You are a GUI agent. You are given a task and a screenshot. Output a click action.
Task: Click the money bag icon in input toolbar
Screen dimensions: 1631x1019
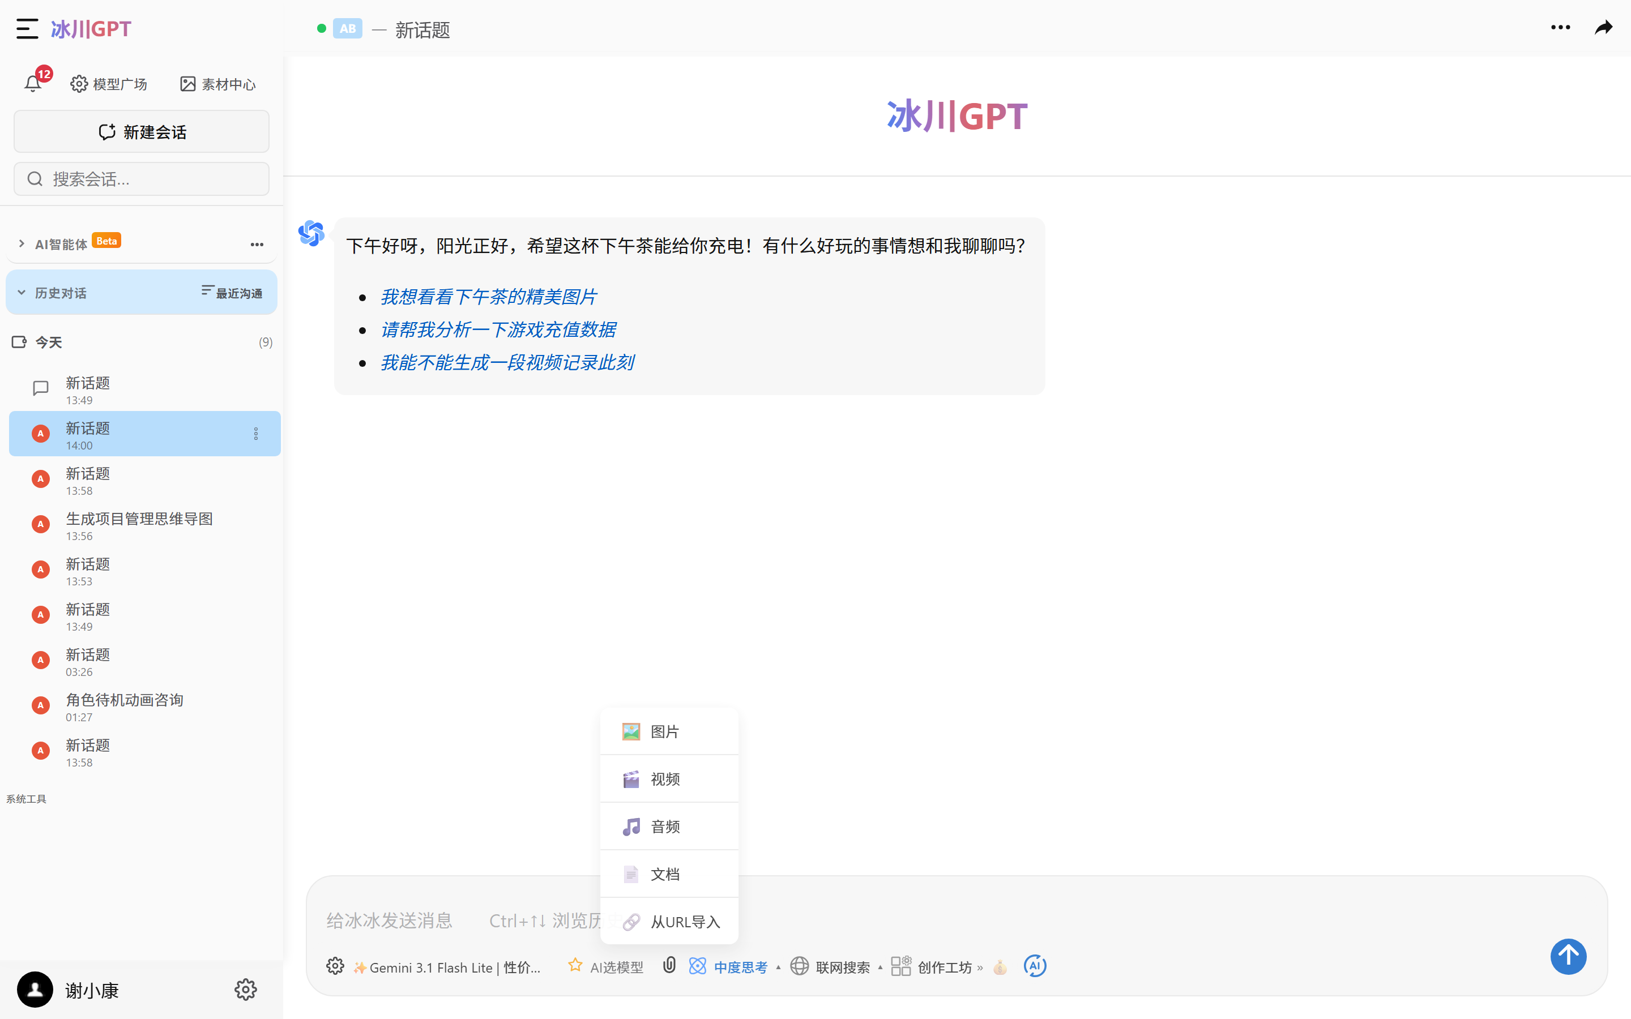[1000, 967]
